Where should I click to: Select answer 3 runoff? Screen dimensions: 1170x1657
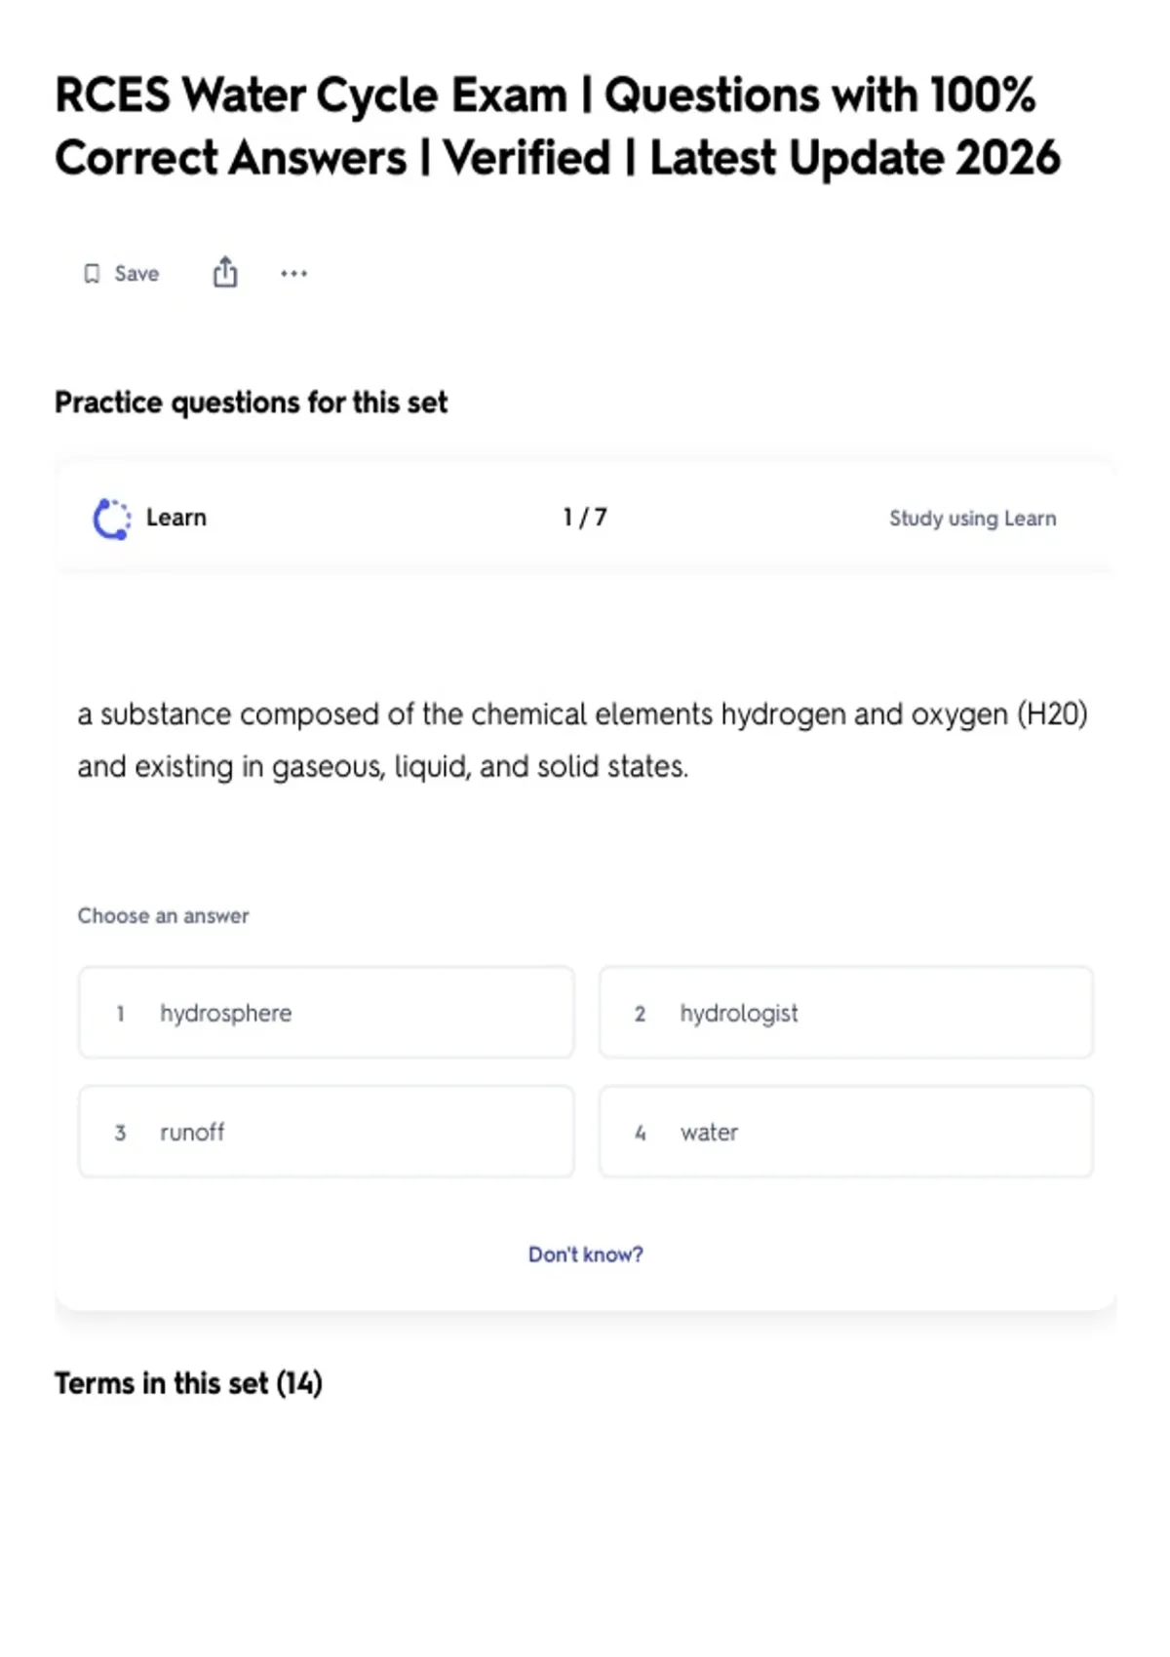(327, 1132)
